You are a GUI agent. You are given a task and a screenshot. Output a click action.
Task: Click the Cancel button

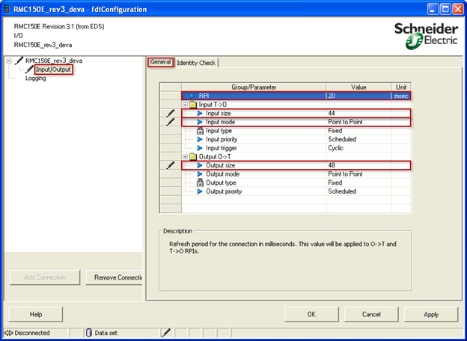[371, 315]
